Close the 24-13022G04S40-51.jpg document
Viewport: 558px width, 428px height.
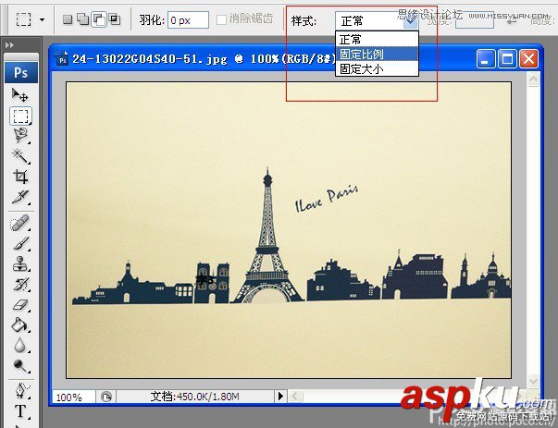528,58
